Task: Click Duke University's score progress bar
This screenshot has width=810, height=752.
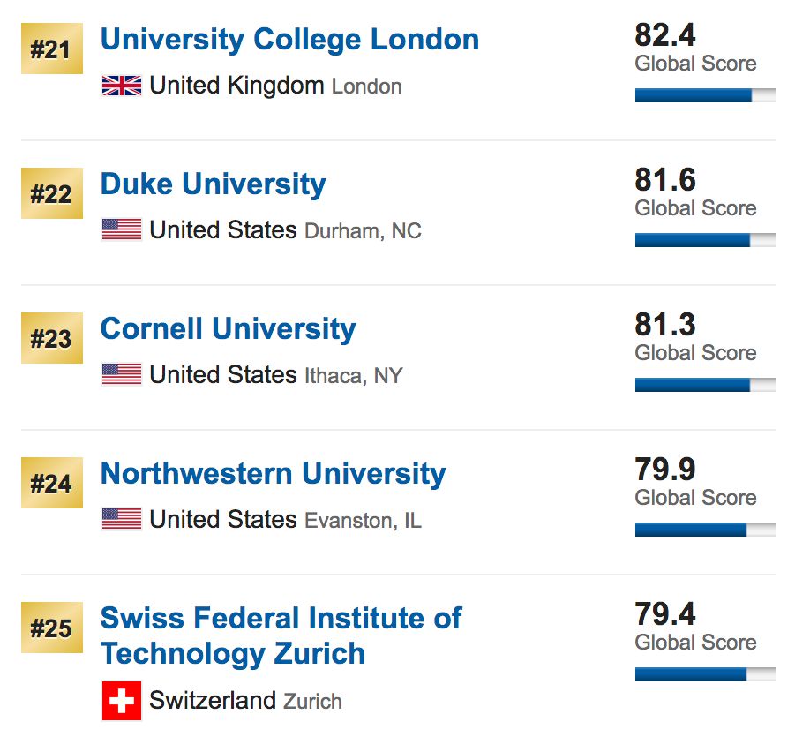Action: tap(705, 237)
